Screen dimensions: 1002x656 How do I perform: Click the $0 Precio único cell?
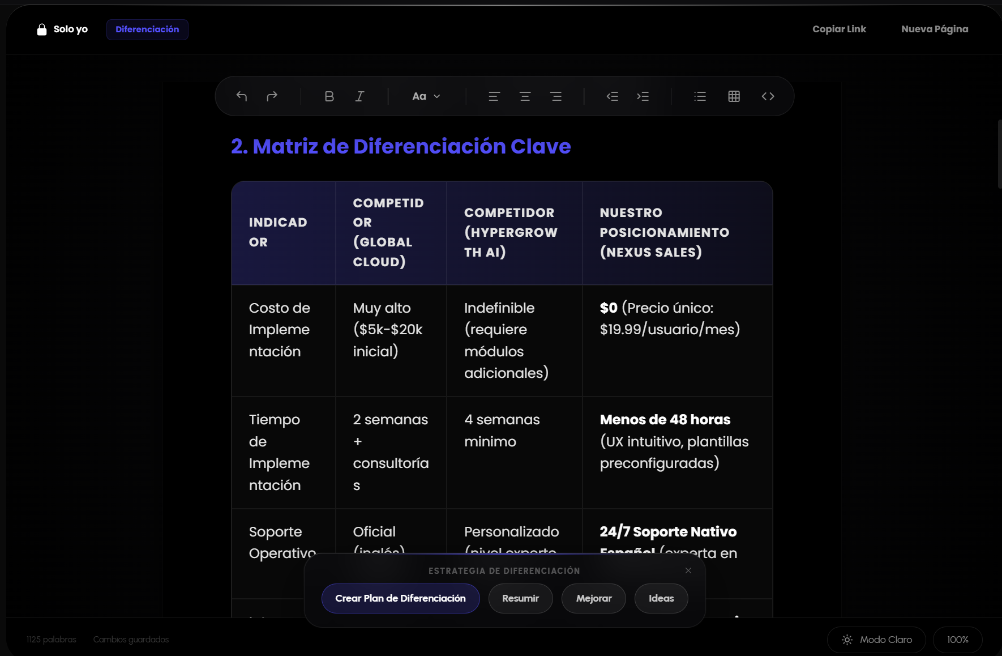678,340
